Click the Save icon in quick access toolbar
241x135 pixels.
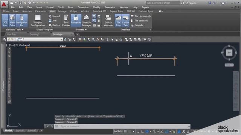[21, 3]
